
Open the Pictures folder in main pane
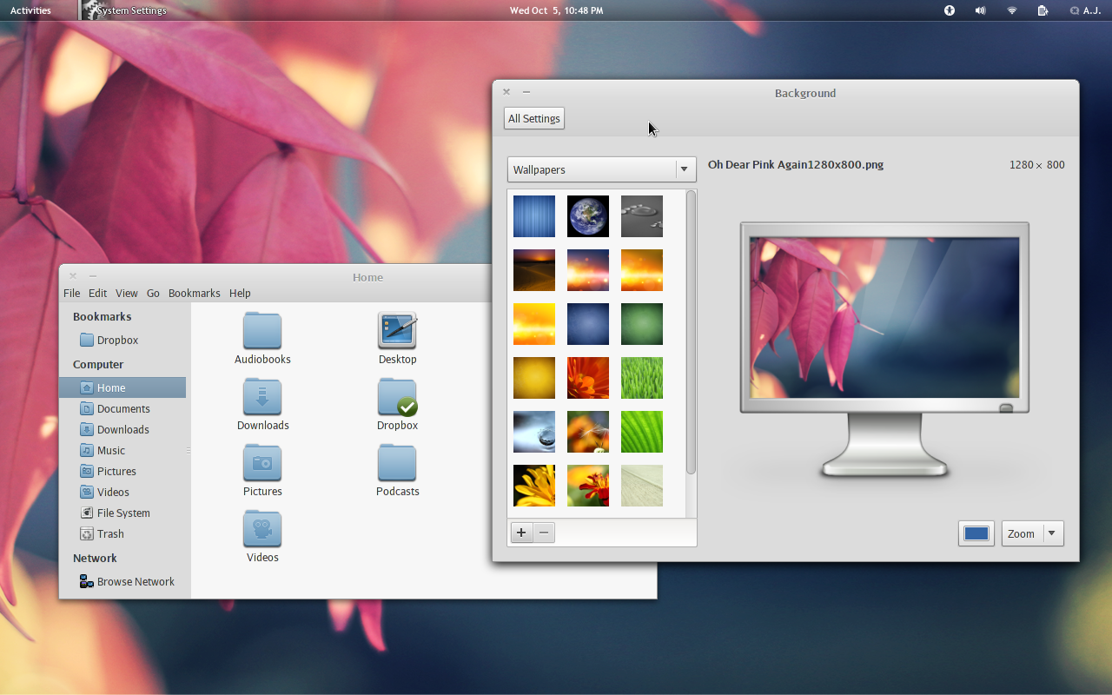(x=262, y=463)
